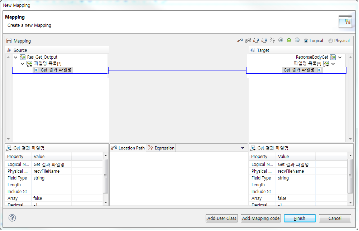The image size is (359, 231).
Task: Click the Finish button
Action: (x=300, y=218)
